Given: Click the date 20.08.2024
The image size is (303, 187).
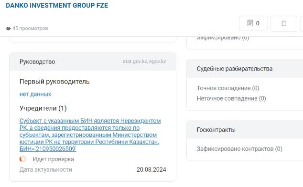Looking at the screenshot, I should pos(151,170).
